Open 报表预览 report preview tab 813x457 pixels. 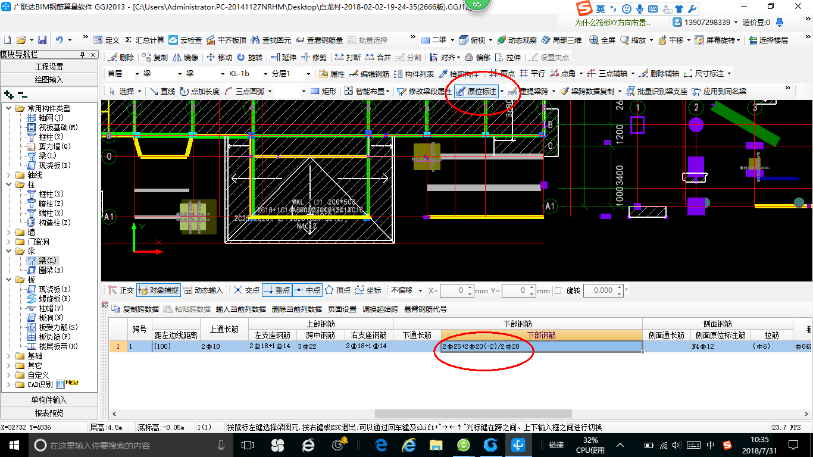coord(49,413)
